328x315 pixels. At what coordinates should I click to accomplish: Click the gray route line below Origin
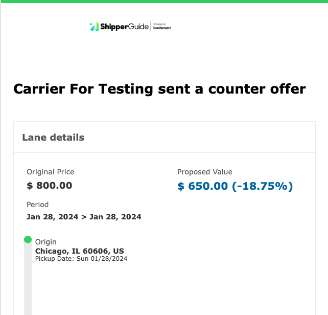[x=28, y=279]
